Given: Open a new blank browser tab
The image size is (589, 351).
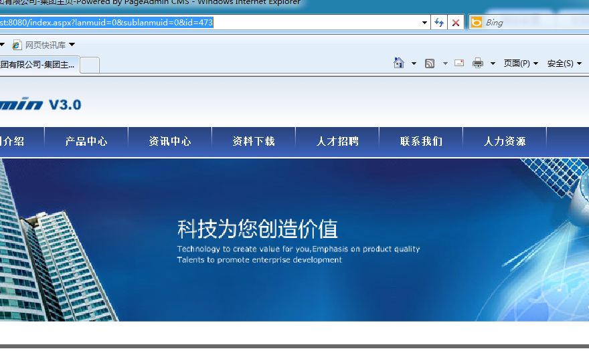Looking at the screenshot, I should pos(90,65).
